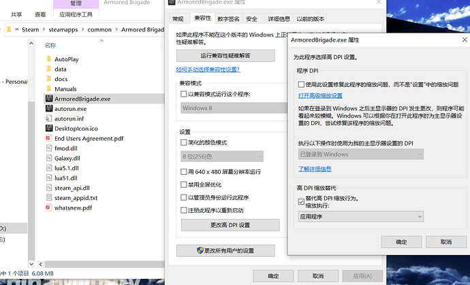
Task: Click nav pane scrollbar up arrow
Action: (31, 44)
